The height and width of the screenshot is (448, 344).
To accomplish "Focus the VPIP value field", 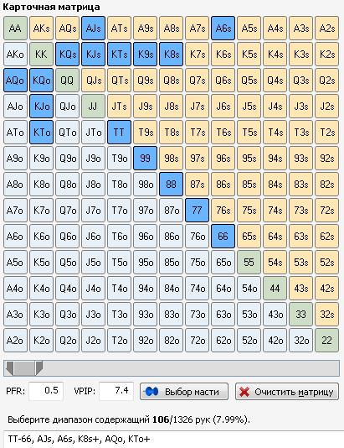I will click(x=116, y=391).
